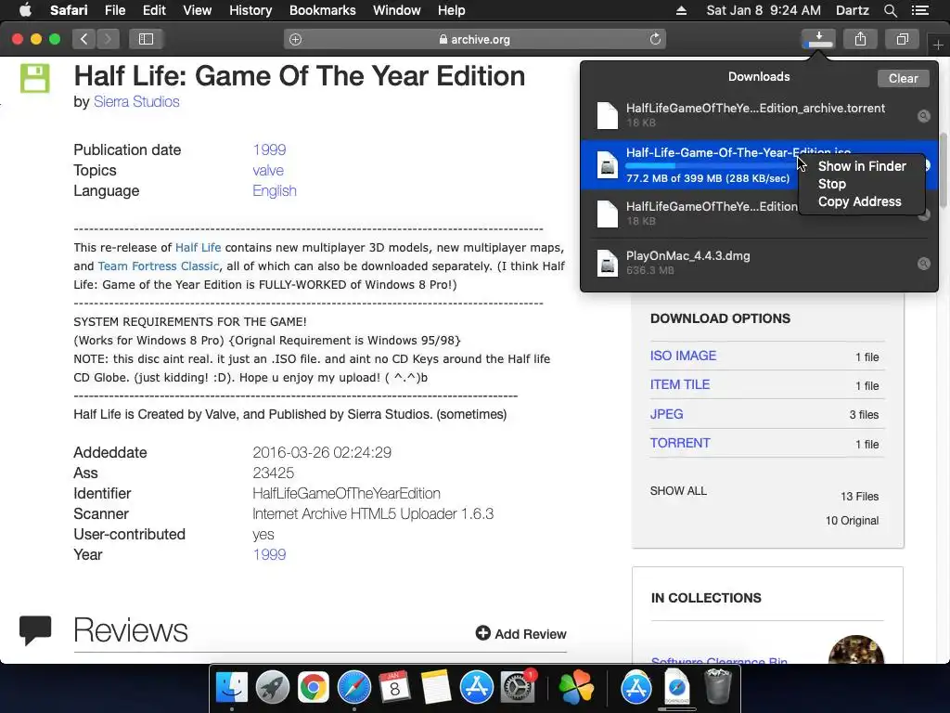The image size is (950, 713).
Task: Open a new tab with the plus button
Action: (x=938, y=45)
